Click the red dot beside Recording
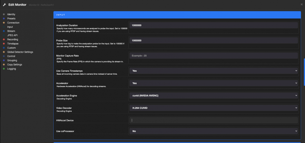Image resolution: width=305 pixels, height=143 pixels. coord(4,40)
